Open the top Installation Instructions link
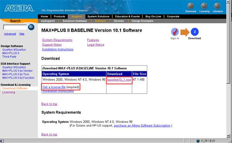Viewport: 232px width, 143px height. pyautogui.click(x=58, y=49)
